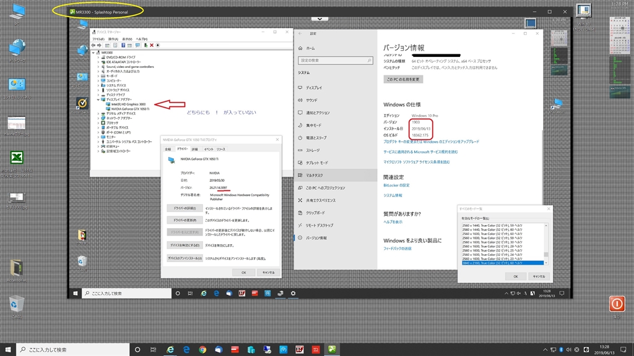Click the red power icon on local desktop

tap(617, 303)
